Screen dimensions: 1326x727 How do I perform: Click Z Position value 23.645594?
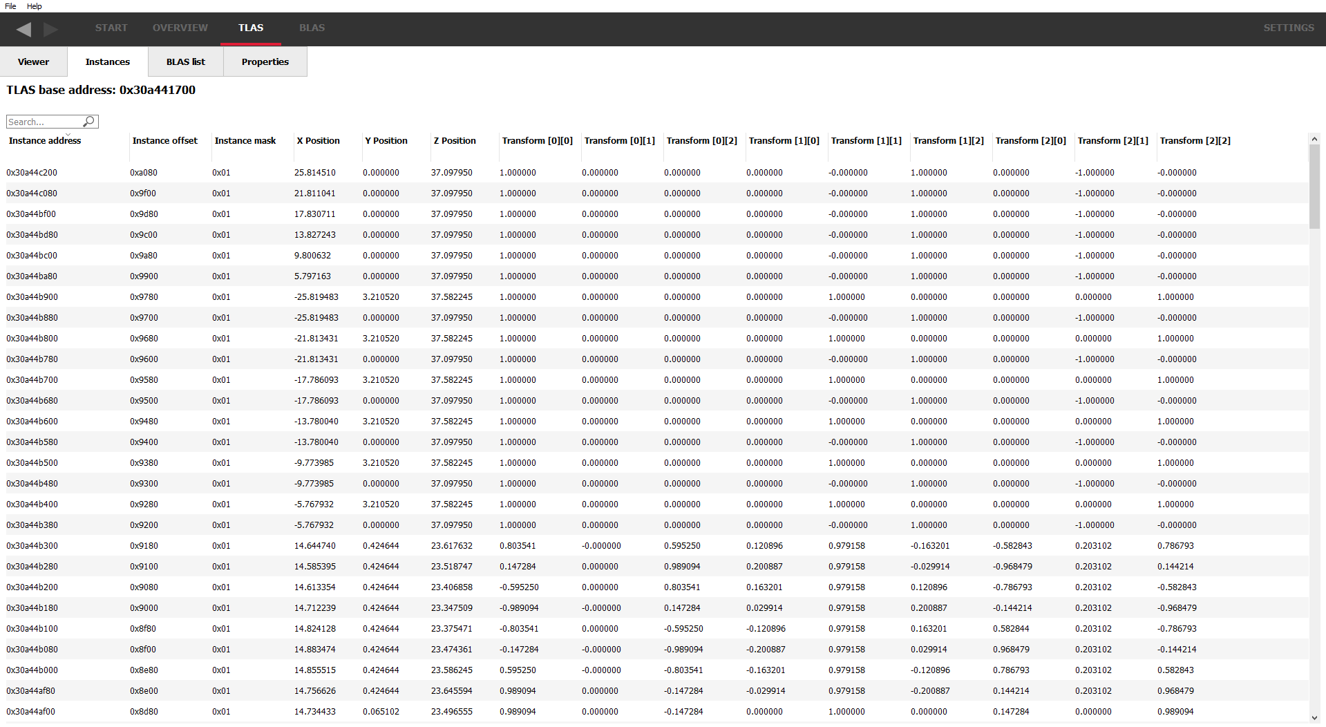coord(452,691)
